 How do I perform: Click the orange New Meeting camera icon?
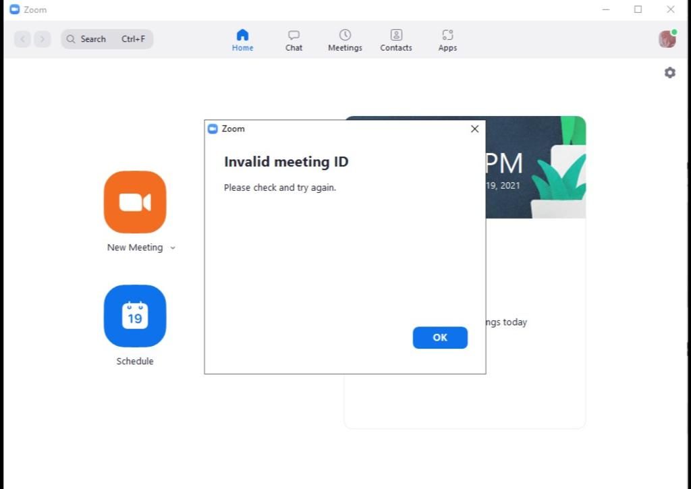(x=135, y=202)
